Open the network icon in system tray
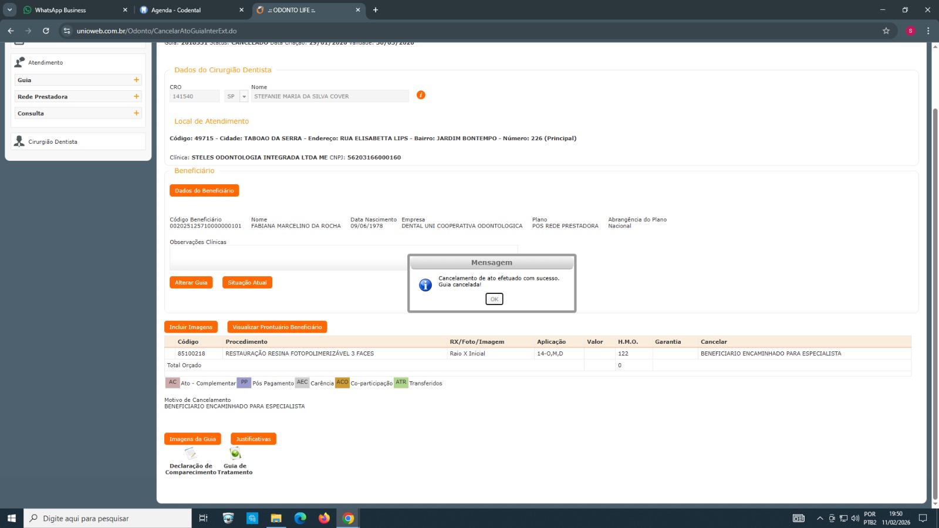 [x=843, y=518]
